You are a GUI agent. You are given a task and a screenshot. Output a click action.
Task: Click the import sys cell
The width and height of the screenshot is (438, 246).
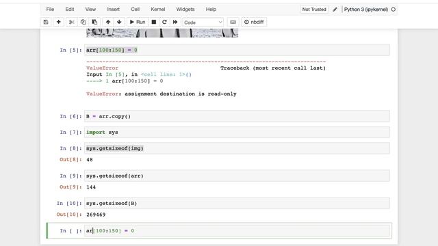coord(237,132)
